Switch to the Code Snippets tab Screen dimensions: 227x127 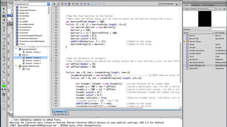[208, 5]
